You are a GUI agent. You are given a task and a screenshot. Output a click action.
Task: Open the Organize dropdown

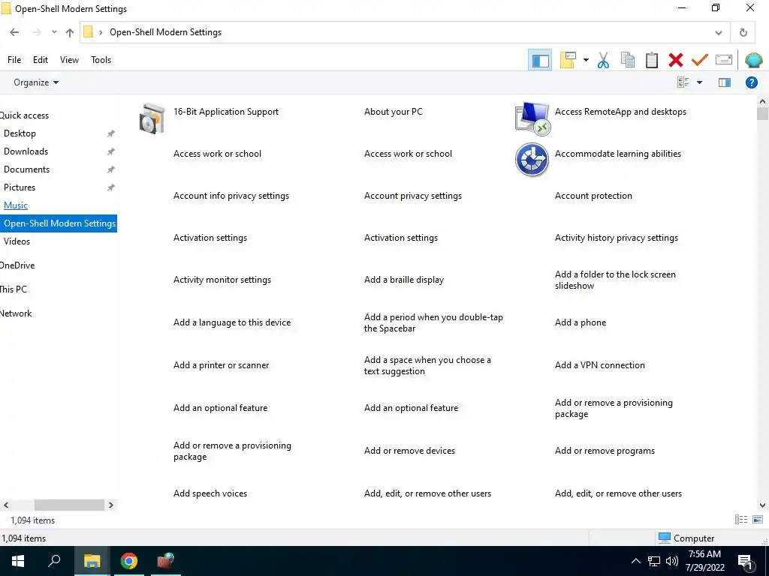36,82
